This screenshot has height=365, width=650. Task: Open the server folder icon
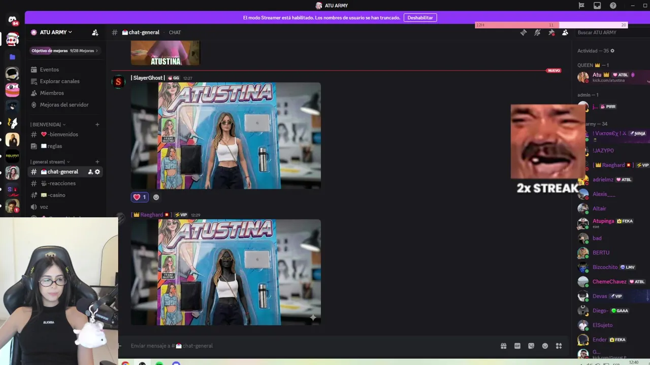12,57
